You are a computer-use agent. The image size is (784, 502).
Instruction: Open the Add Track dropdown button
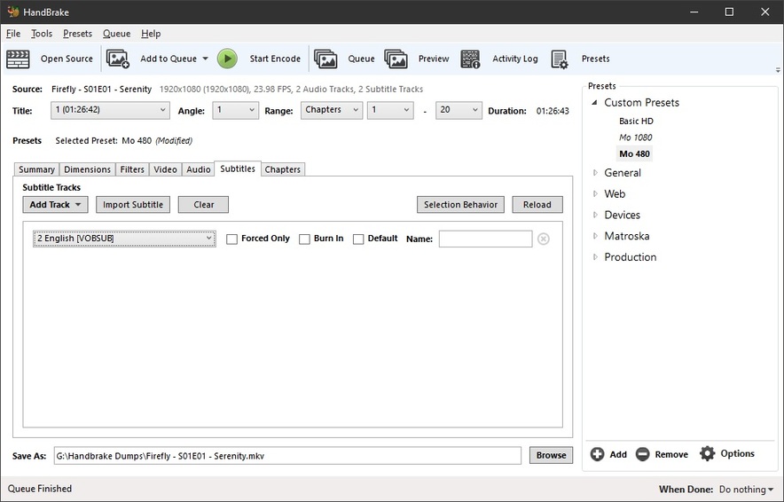click(55, 205)
